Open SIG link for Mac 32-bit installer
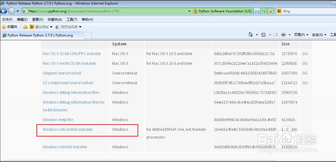 [x=305, y=54]
